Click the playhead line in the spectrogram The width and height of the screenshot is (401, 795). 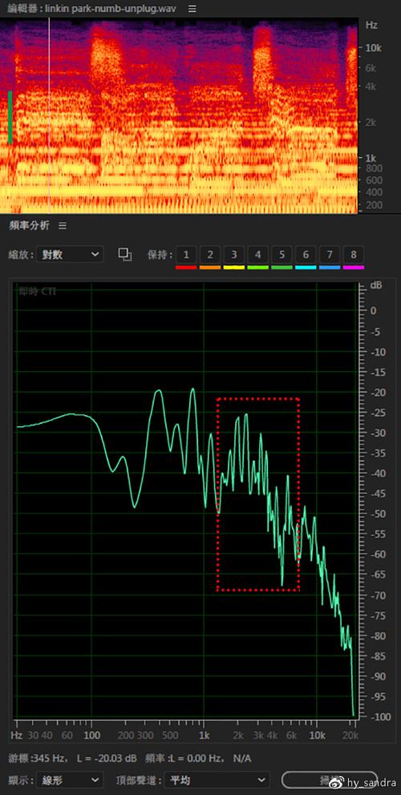click(x=49, y=115)
